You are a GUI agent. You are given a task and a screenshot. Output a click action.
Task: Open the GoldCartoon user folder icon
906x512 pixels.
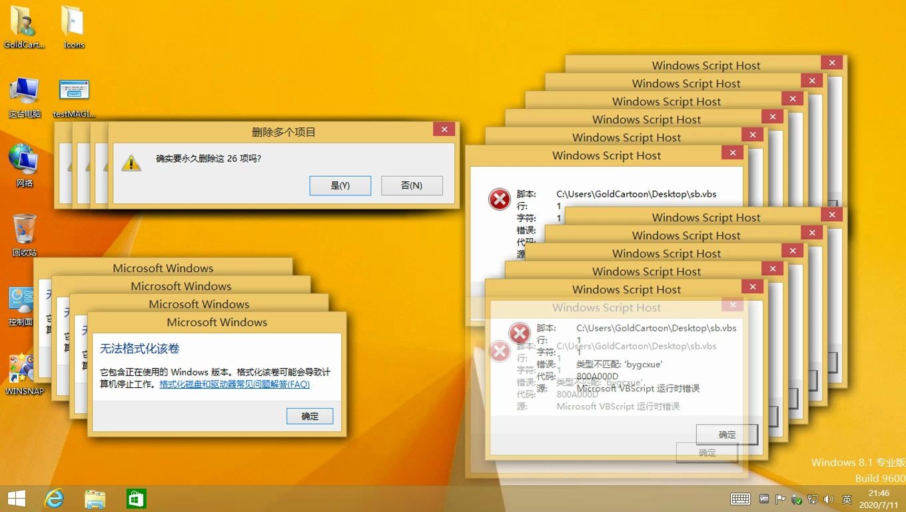pos(24,27)
